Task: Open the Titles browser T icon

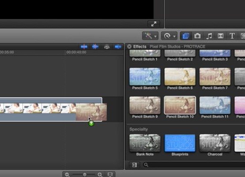Action: pos(232,36)
